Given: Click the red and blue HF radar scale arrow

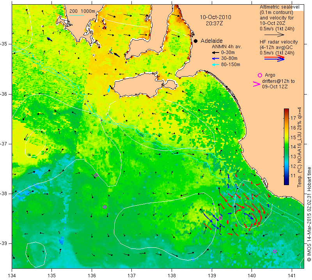Looking at the screenshot, I should coord(275,58).
